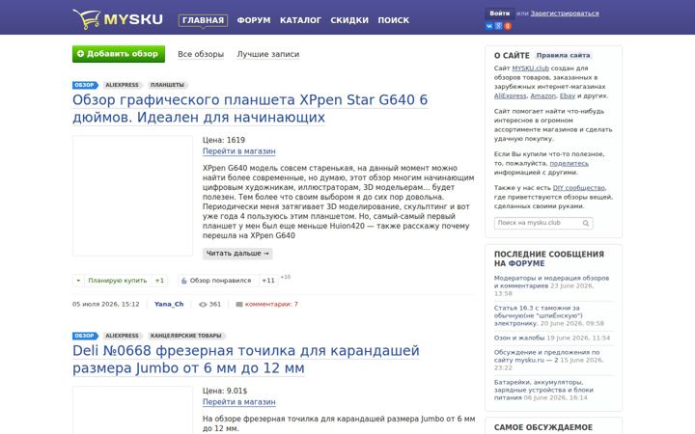This screenshot has height=434, width=695.
Task: Click the search magnifier icon in sidebar
Action: click(586, 223)
